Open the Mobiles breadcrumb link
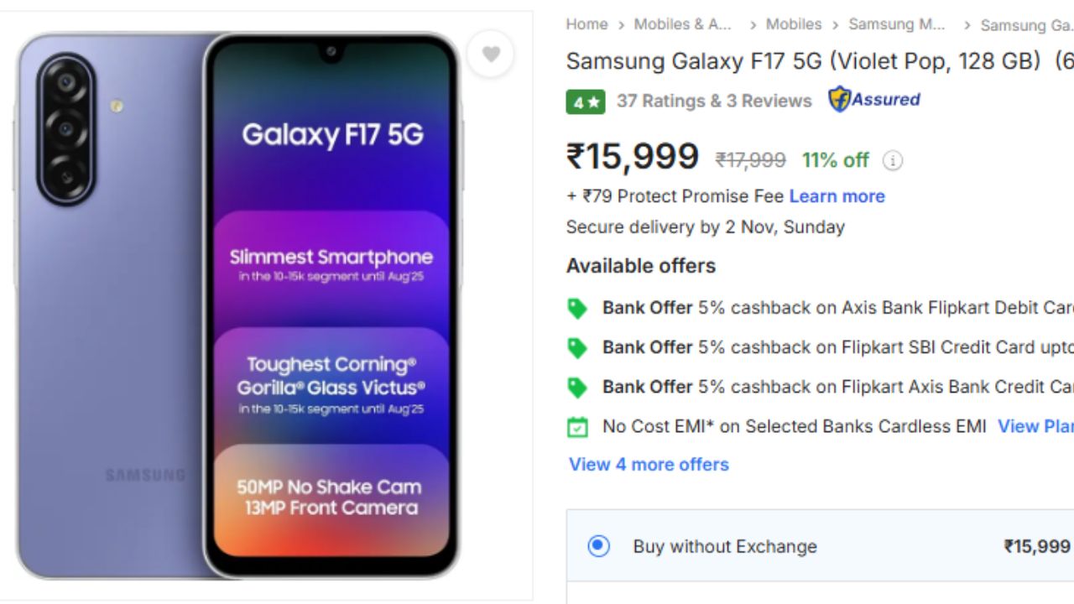This screenshot has width=1074, height=604. point(793,24)
